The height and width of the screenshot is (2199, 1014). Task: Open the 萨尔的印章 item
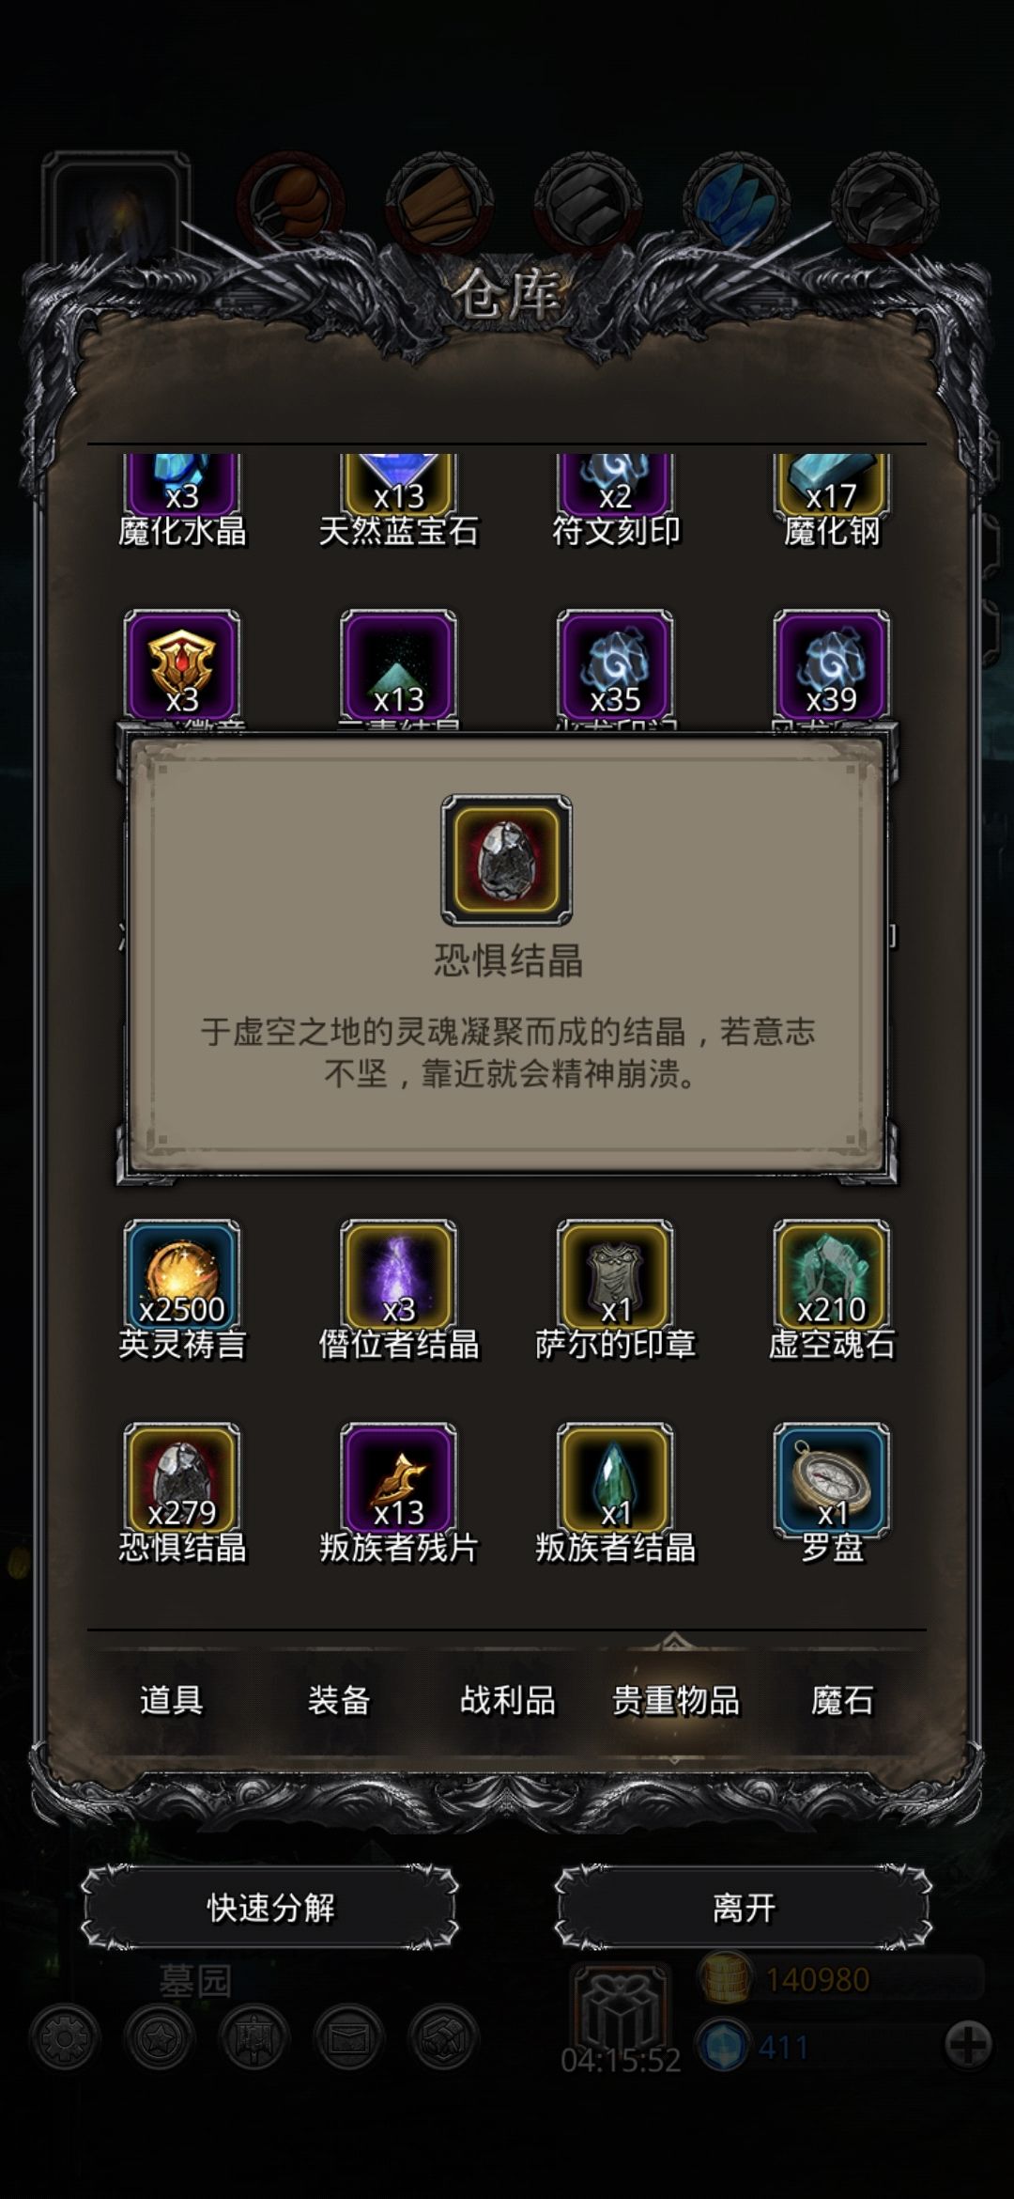[615, 1276]
